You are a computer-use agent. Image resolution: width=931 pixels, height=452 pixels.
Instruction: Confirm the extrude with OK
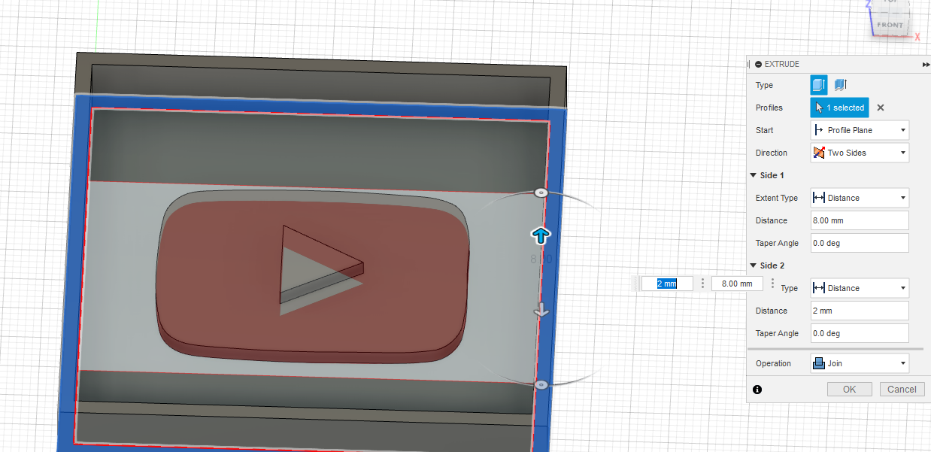click(x=849, y=389)
